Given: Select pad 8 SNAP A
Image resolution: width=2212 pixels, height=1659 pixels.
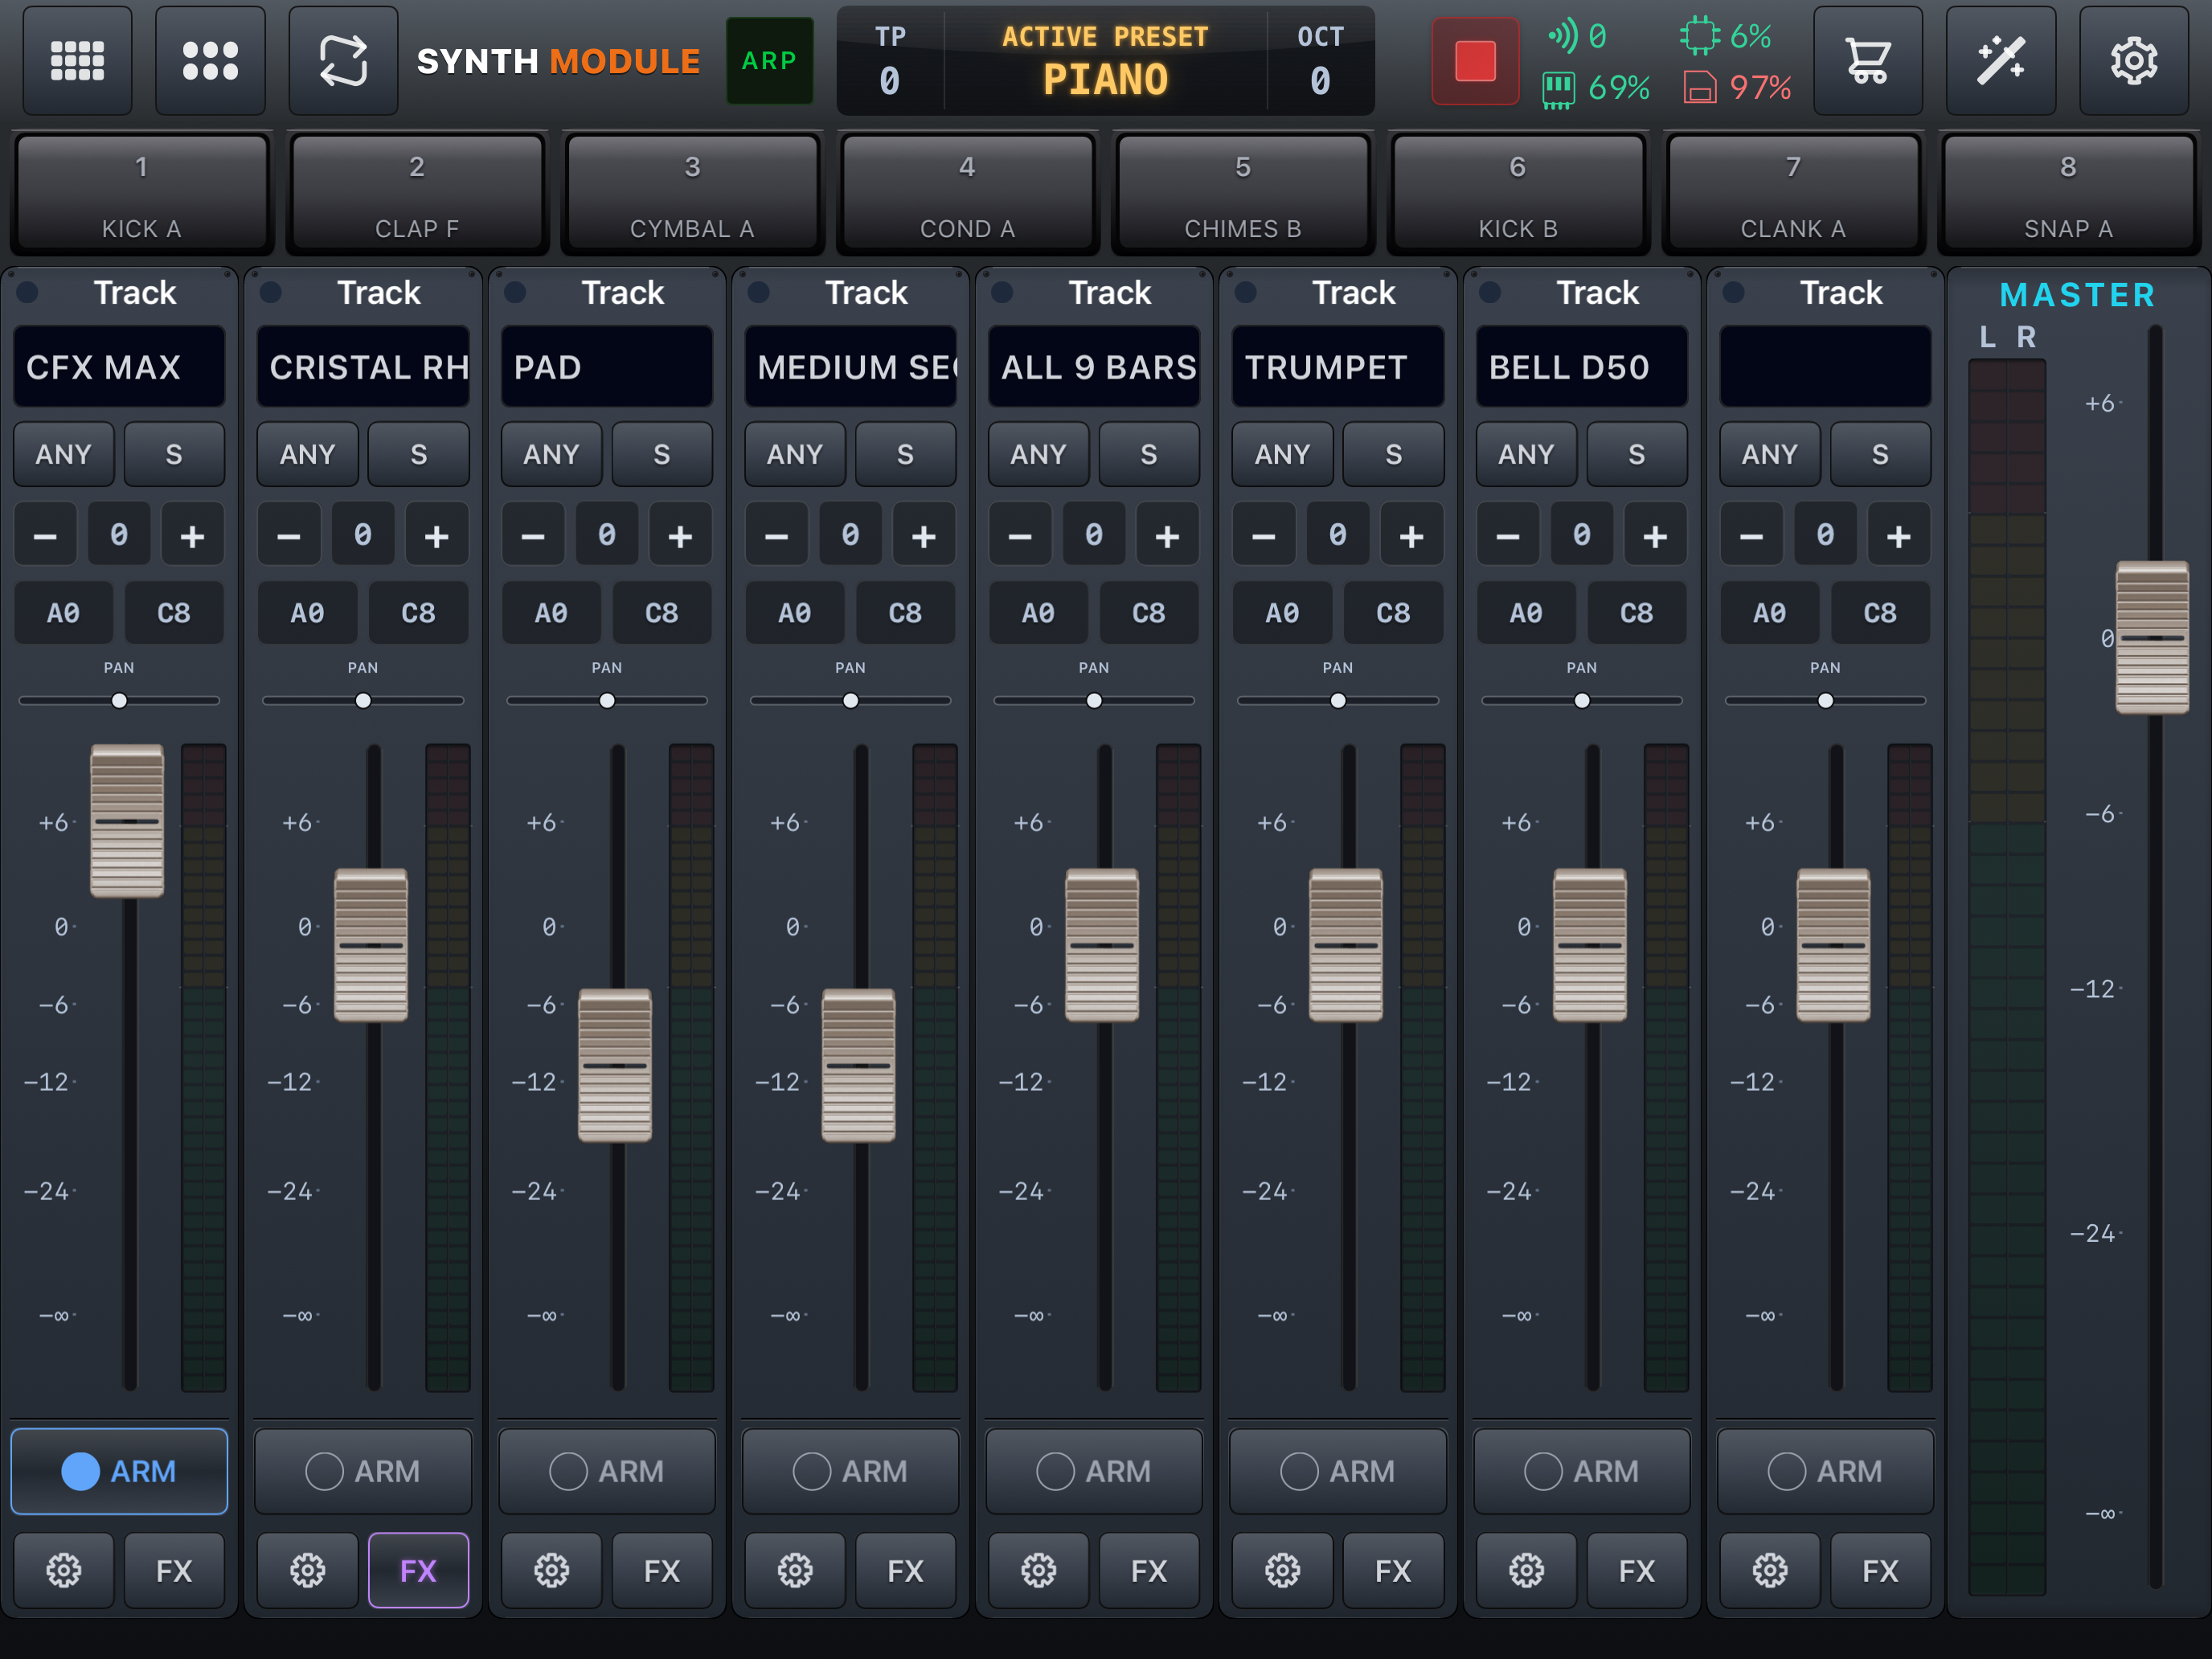Looking at the screenshot, I should (x=2068, y=193).
